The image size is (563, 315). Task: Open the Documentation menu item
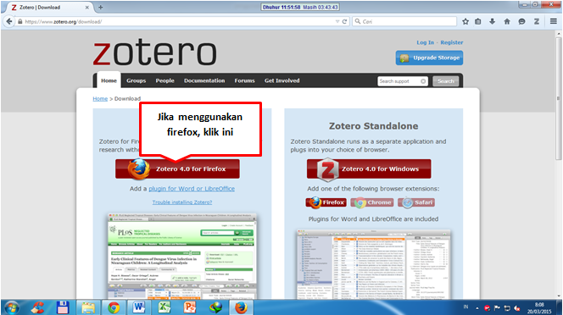point(204,80)
